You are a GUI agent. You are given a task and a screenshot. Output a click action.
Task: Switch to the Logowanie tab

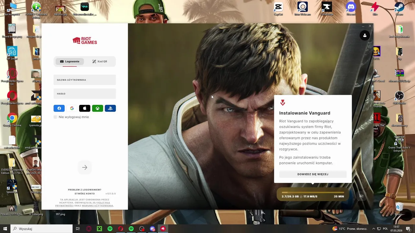coord(69,61)
